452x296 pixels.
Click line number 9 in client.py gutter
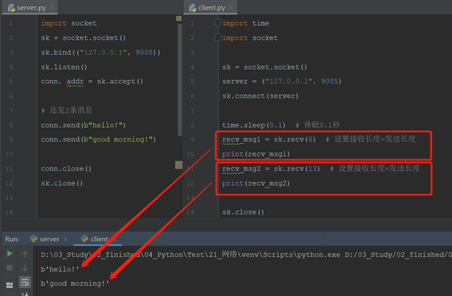(192, 139)
